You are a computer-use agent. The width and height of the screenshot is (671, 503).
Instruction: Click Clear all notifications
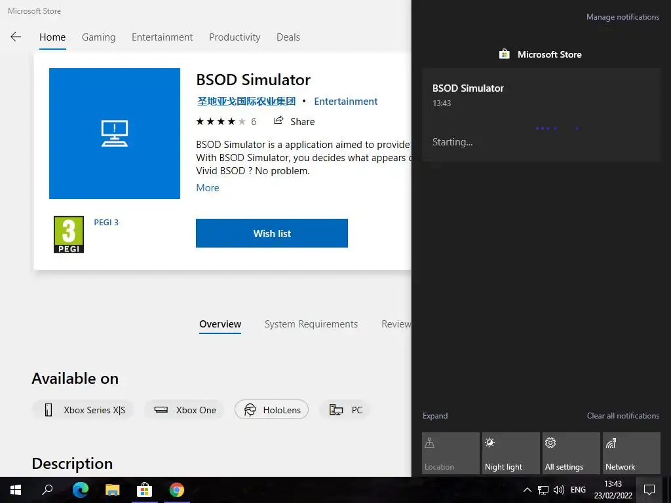[623, 416]
